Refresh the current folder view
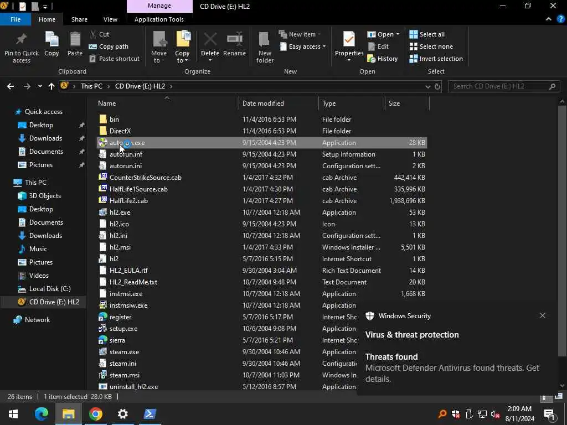 point(437,86)
